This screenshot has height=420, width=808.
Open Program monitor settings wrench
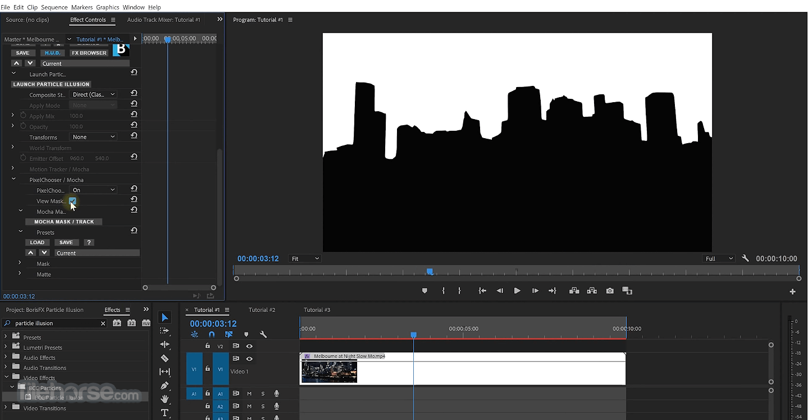pos(745,258)
